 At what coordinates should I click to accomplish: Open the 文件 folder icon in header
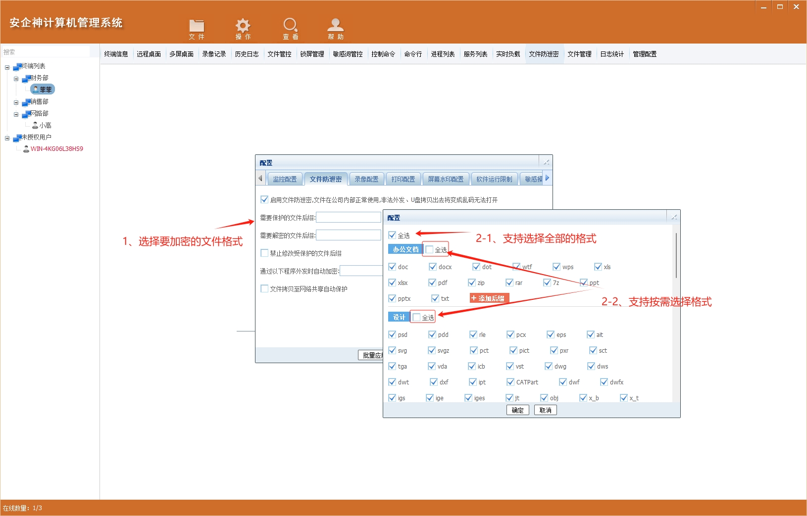(x=197, y=25)
